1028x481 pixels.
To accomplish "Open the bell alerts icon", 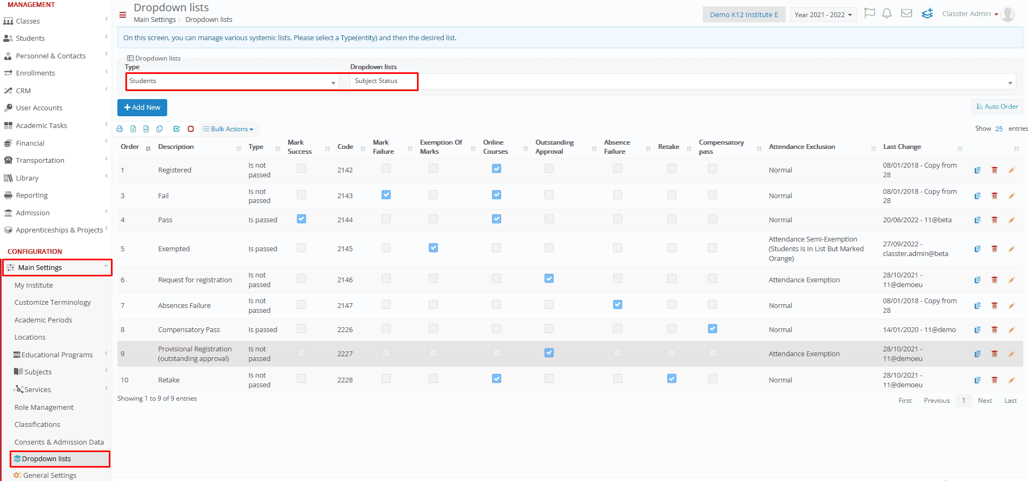I will point(887,13).
